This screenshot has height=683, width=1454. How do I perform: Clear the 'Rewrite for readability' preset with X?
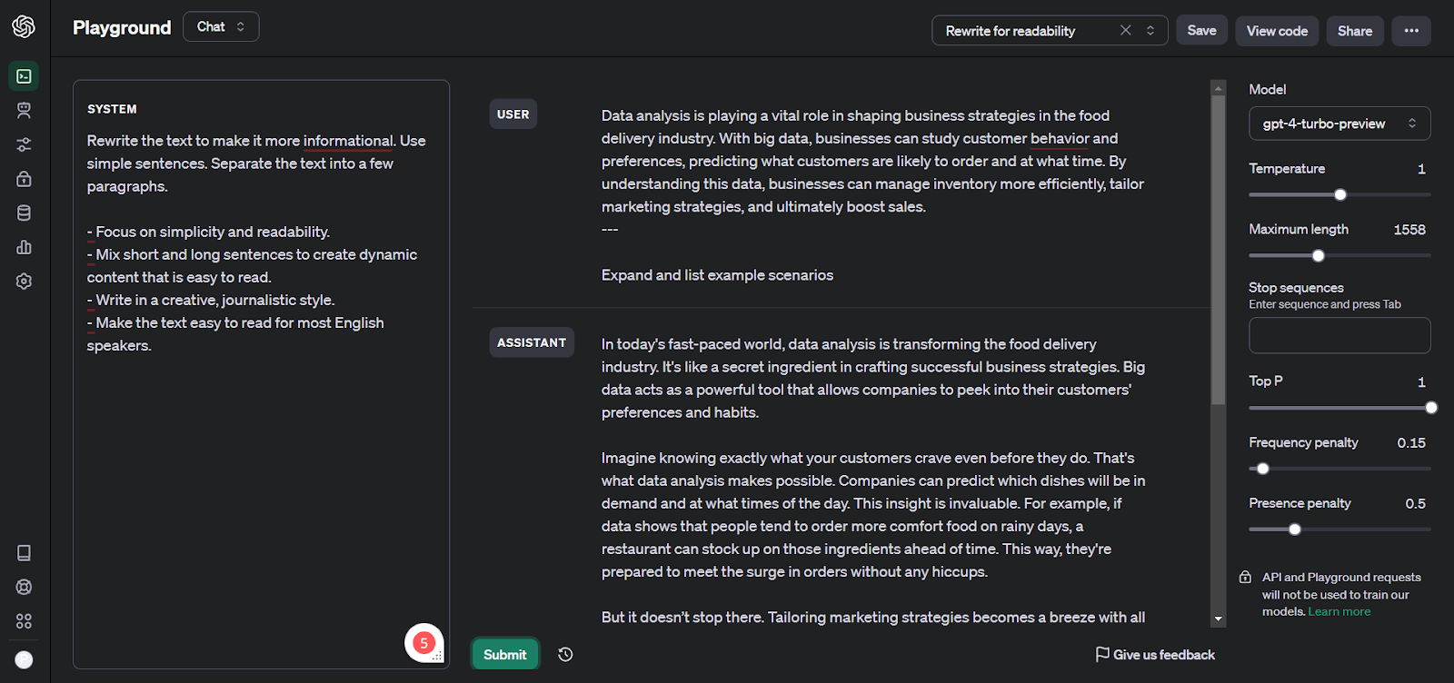(x=1125, y=31)
